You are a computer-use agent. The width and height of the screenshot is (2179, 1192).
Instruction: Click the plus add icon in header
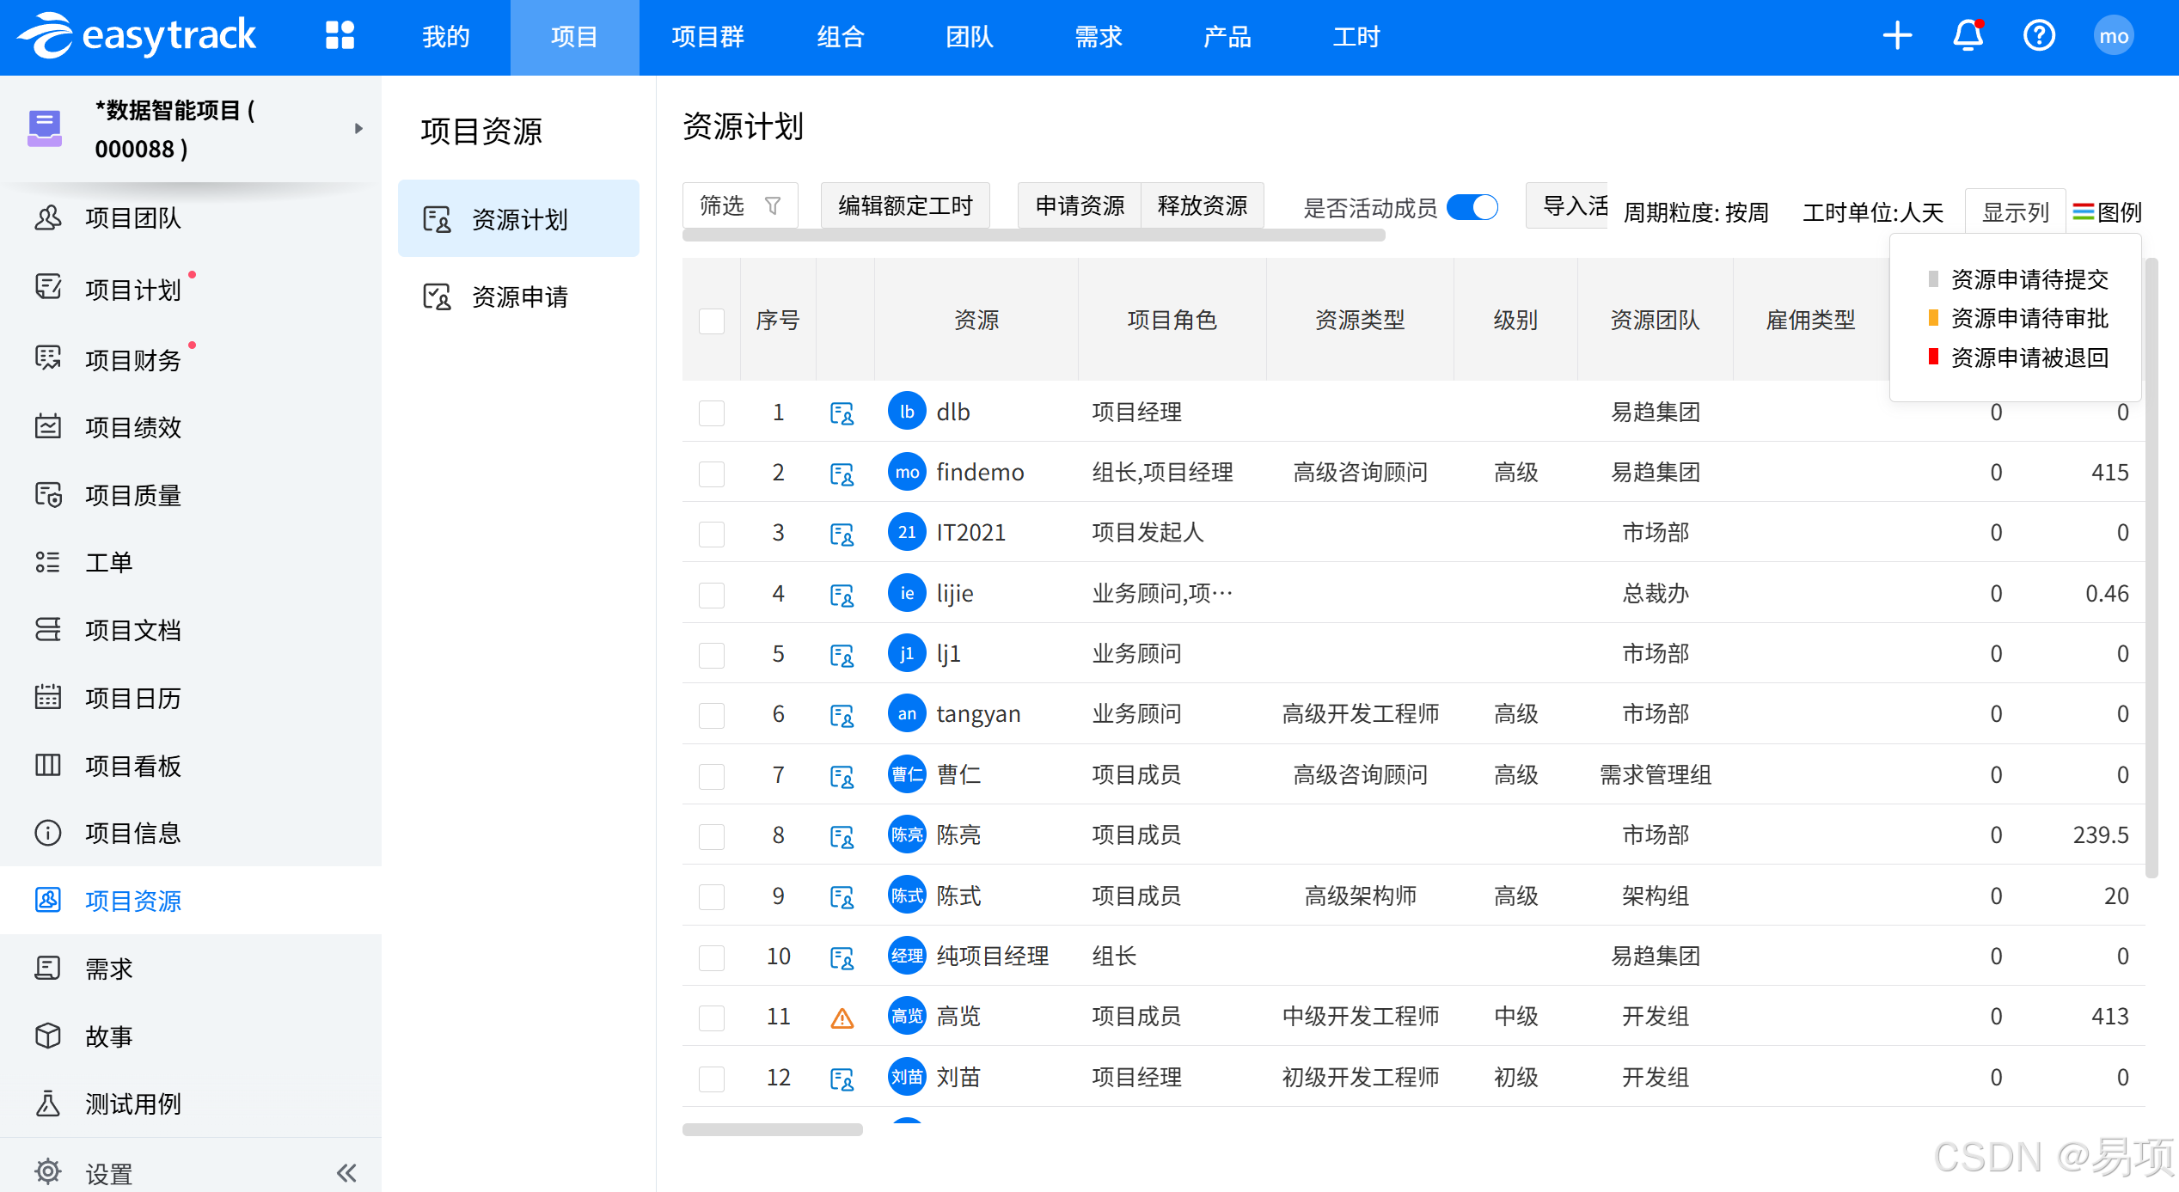coord(1897,36)
